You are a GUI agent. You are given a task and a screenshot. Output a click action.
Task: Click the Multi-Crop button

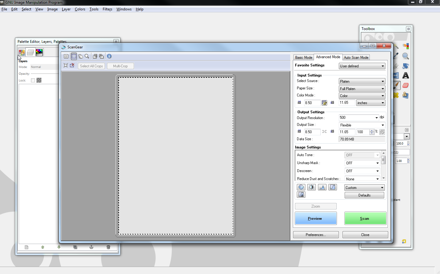121,66
